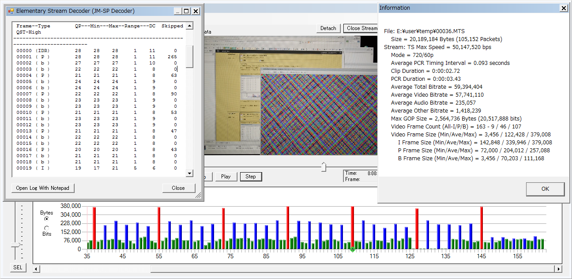
Task: Click the video position slider thumb
Action: 324,166
